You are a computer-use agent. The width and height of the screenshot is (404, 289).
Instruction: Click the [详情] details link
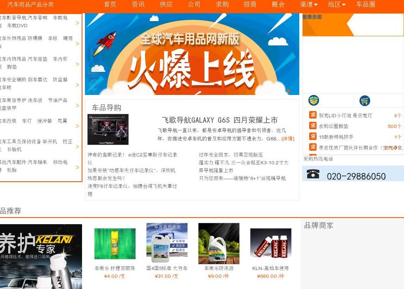coord(288,139)
